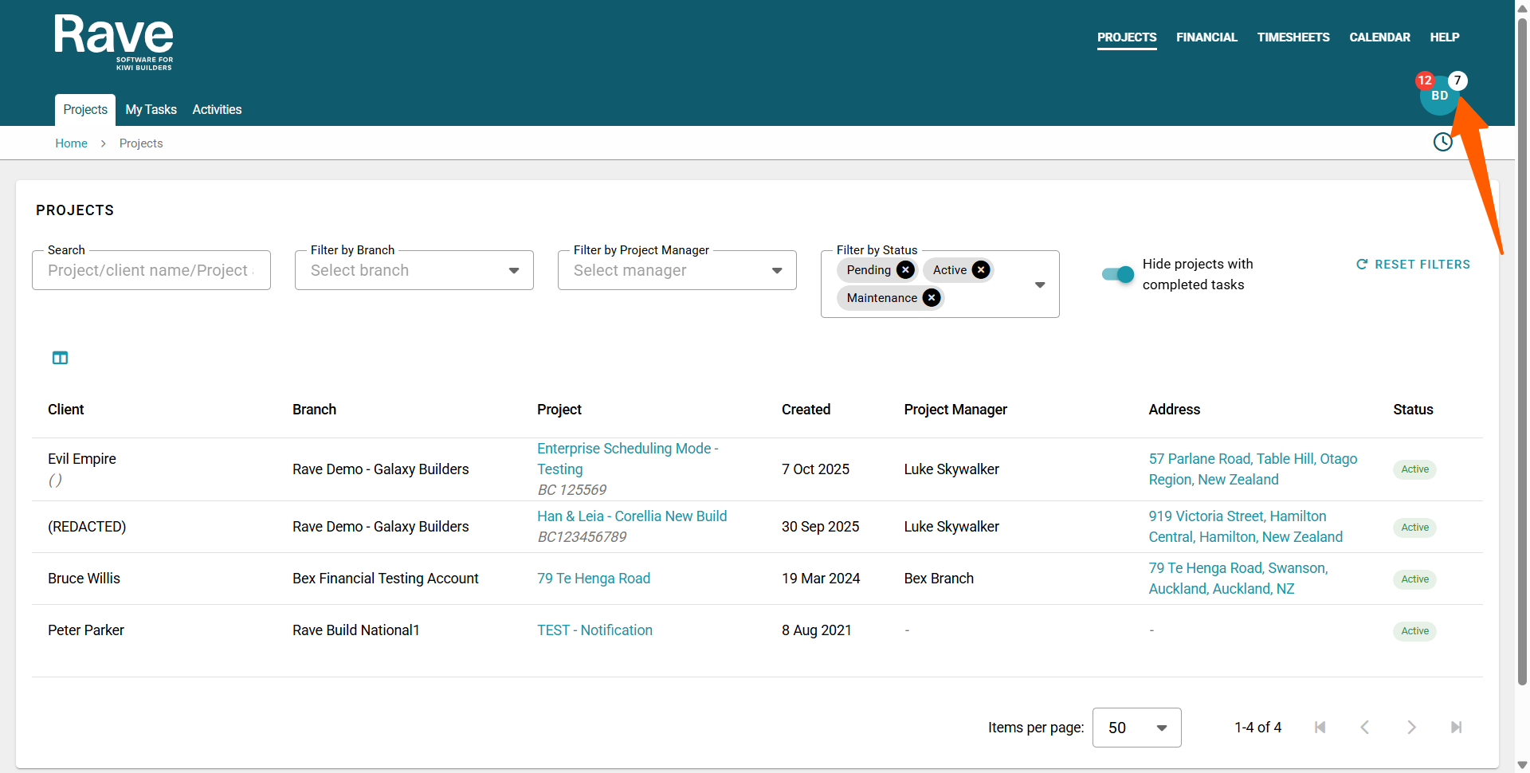Remove the Maintenance status filter chip
Viewport: 1530px width, 773px height.
point(931,298)
